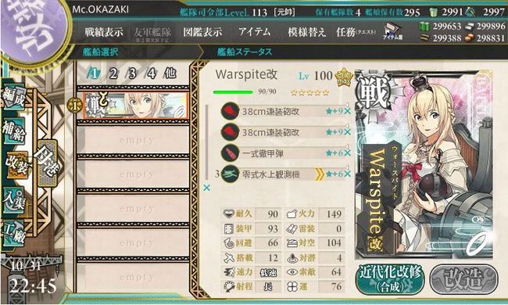The height and width of the screenshot is (305, 508).
Task: Open the 他 (other ships) tab
Action: click(170, 74)
